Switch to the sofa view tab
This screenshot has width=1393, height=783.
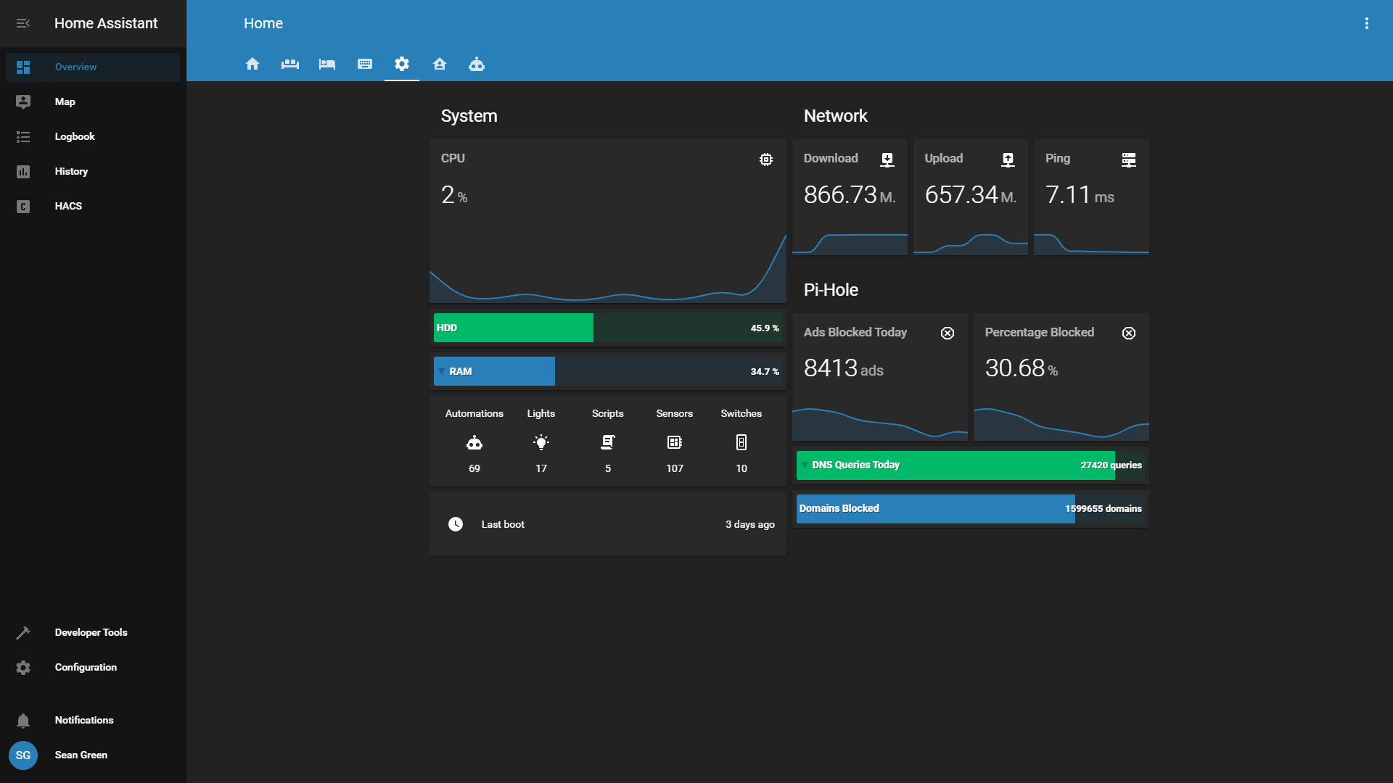pos(290,64)
